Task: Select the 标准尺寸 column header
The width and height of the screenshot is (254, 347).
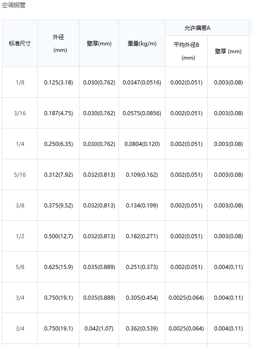Action: coord(20,43)
